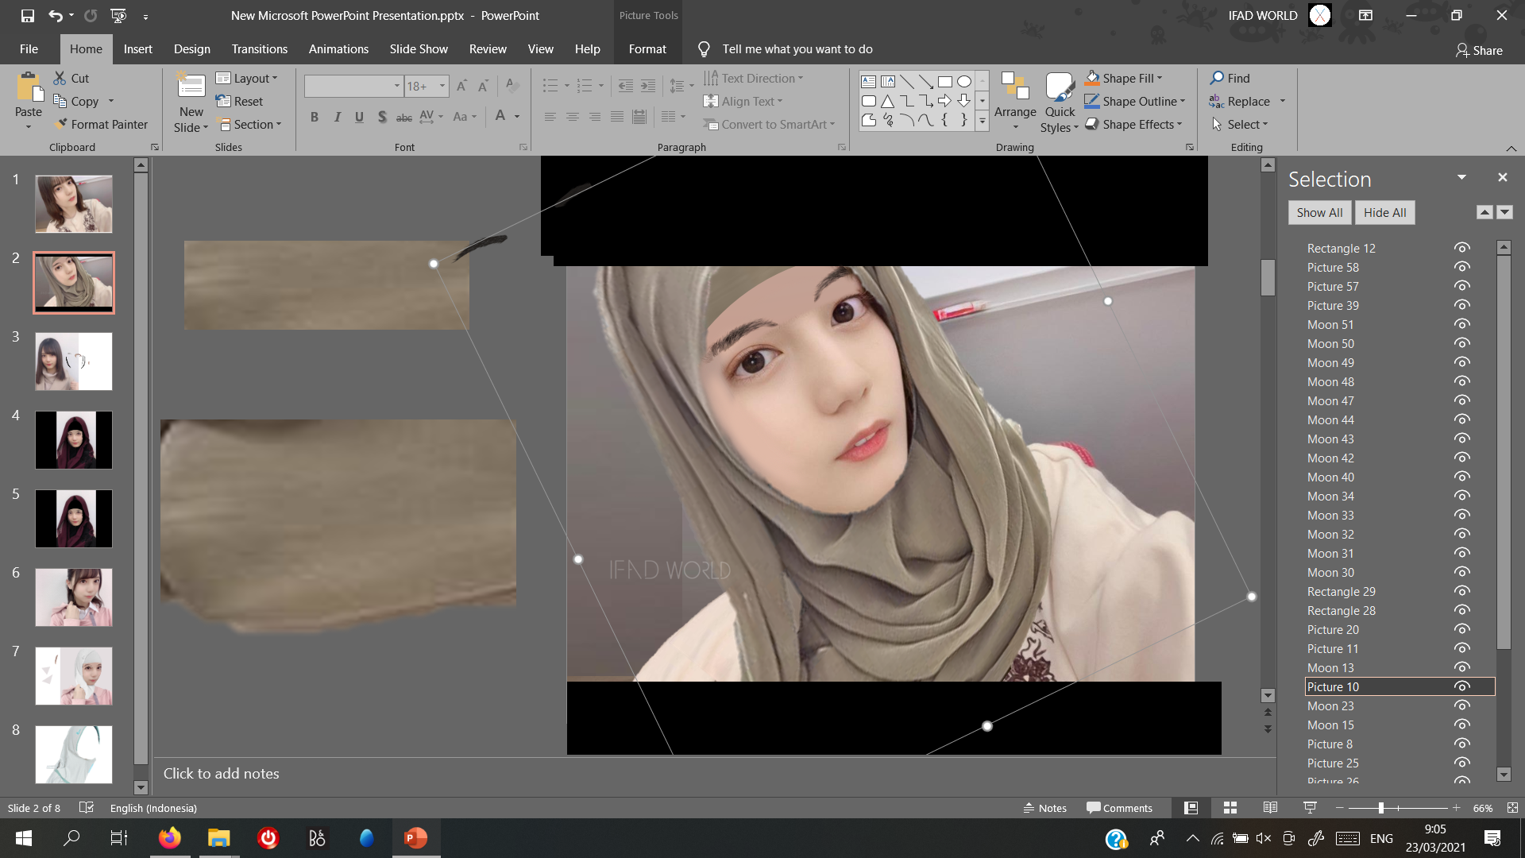Switch to the Format tab
Viewport: 1525px width, 858px height.
pos(647,49)
